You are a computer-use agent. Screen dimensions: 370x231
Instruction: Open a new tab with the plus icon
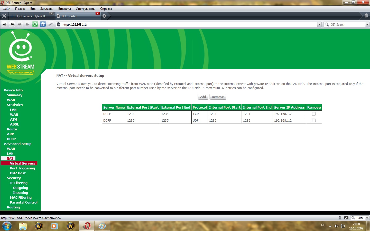[104, 16]
